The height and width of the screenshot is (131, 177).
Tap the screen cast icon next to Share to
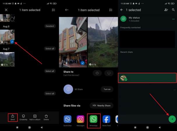click(109, 73)
